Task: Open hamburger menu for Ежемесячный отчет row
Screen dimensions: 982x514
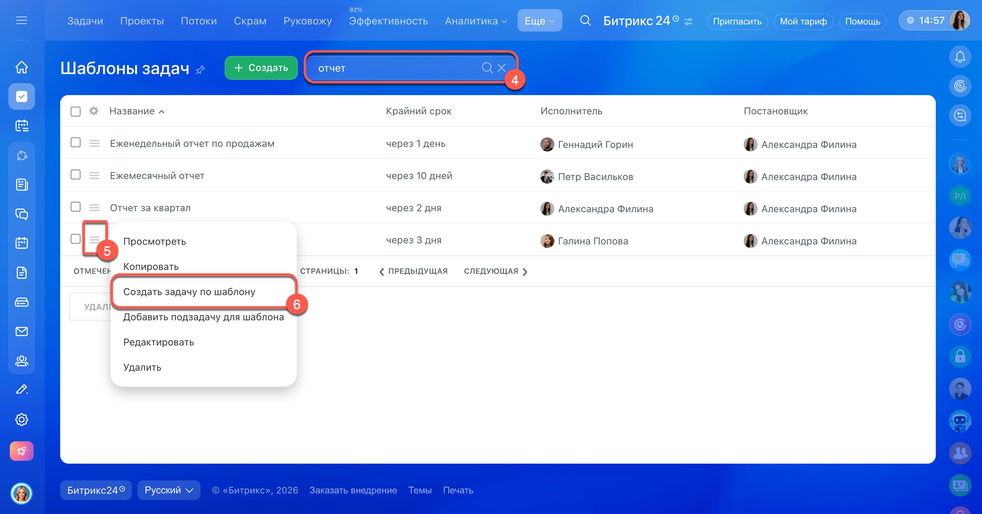Action: (94, 176)
